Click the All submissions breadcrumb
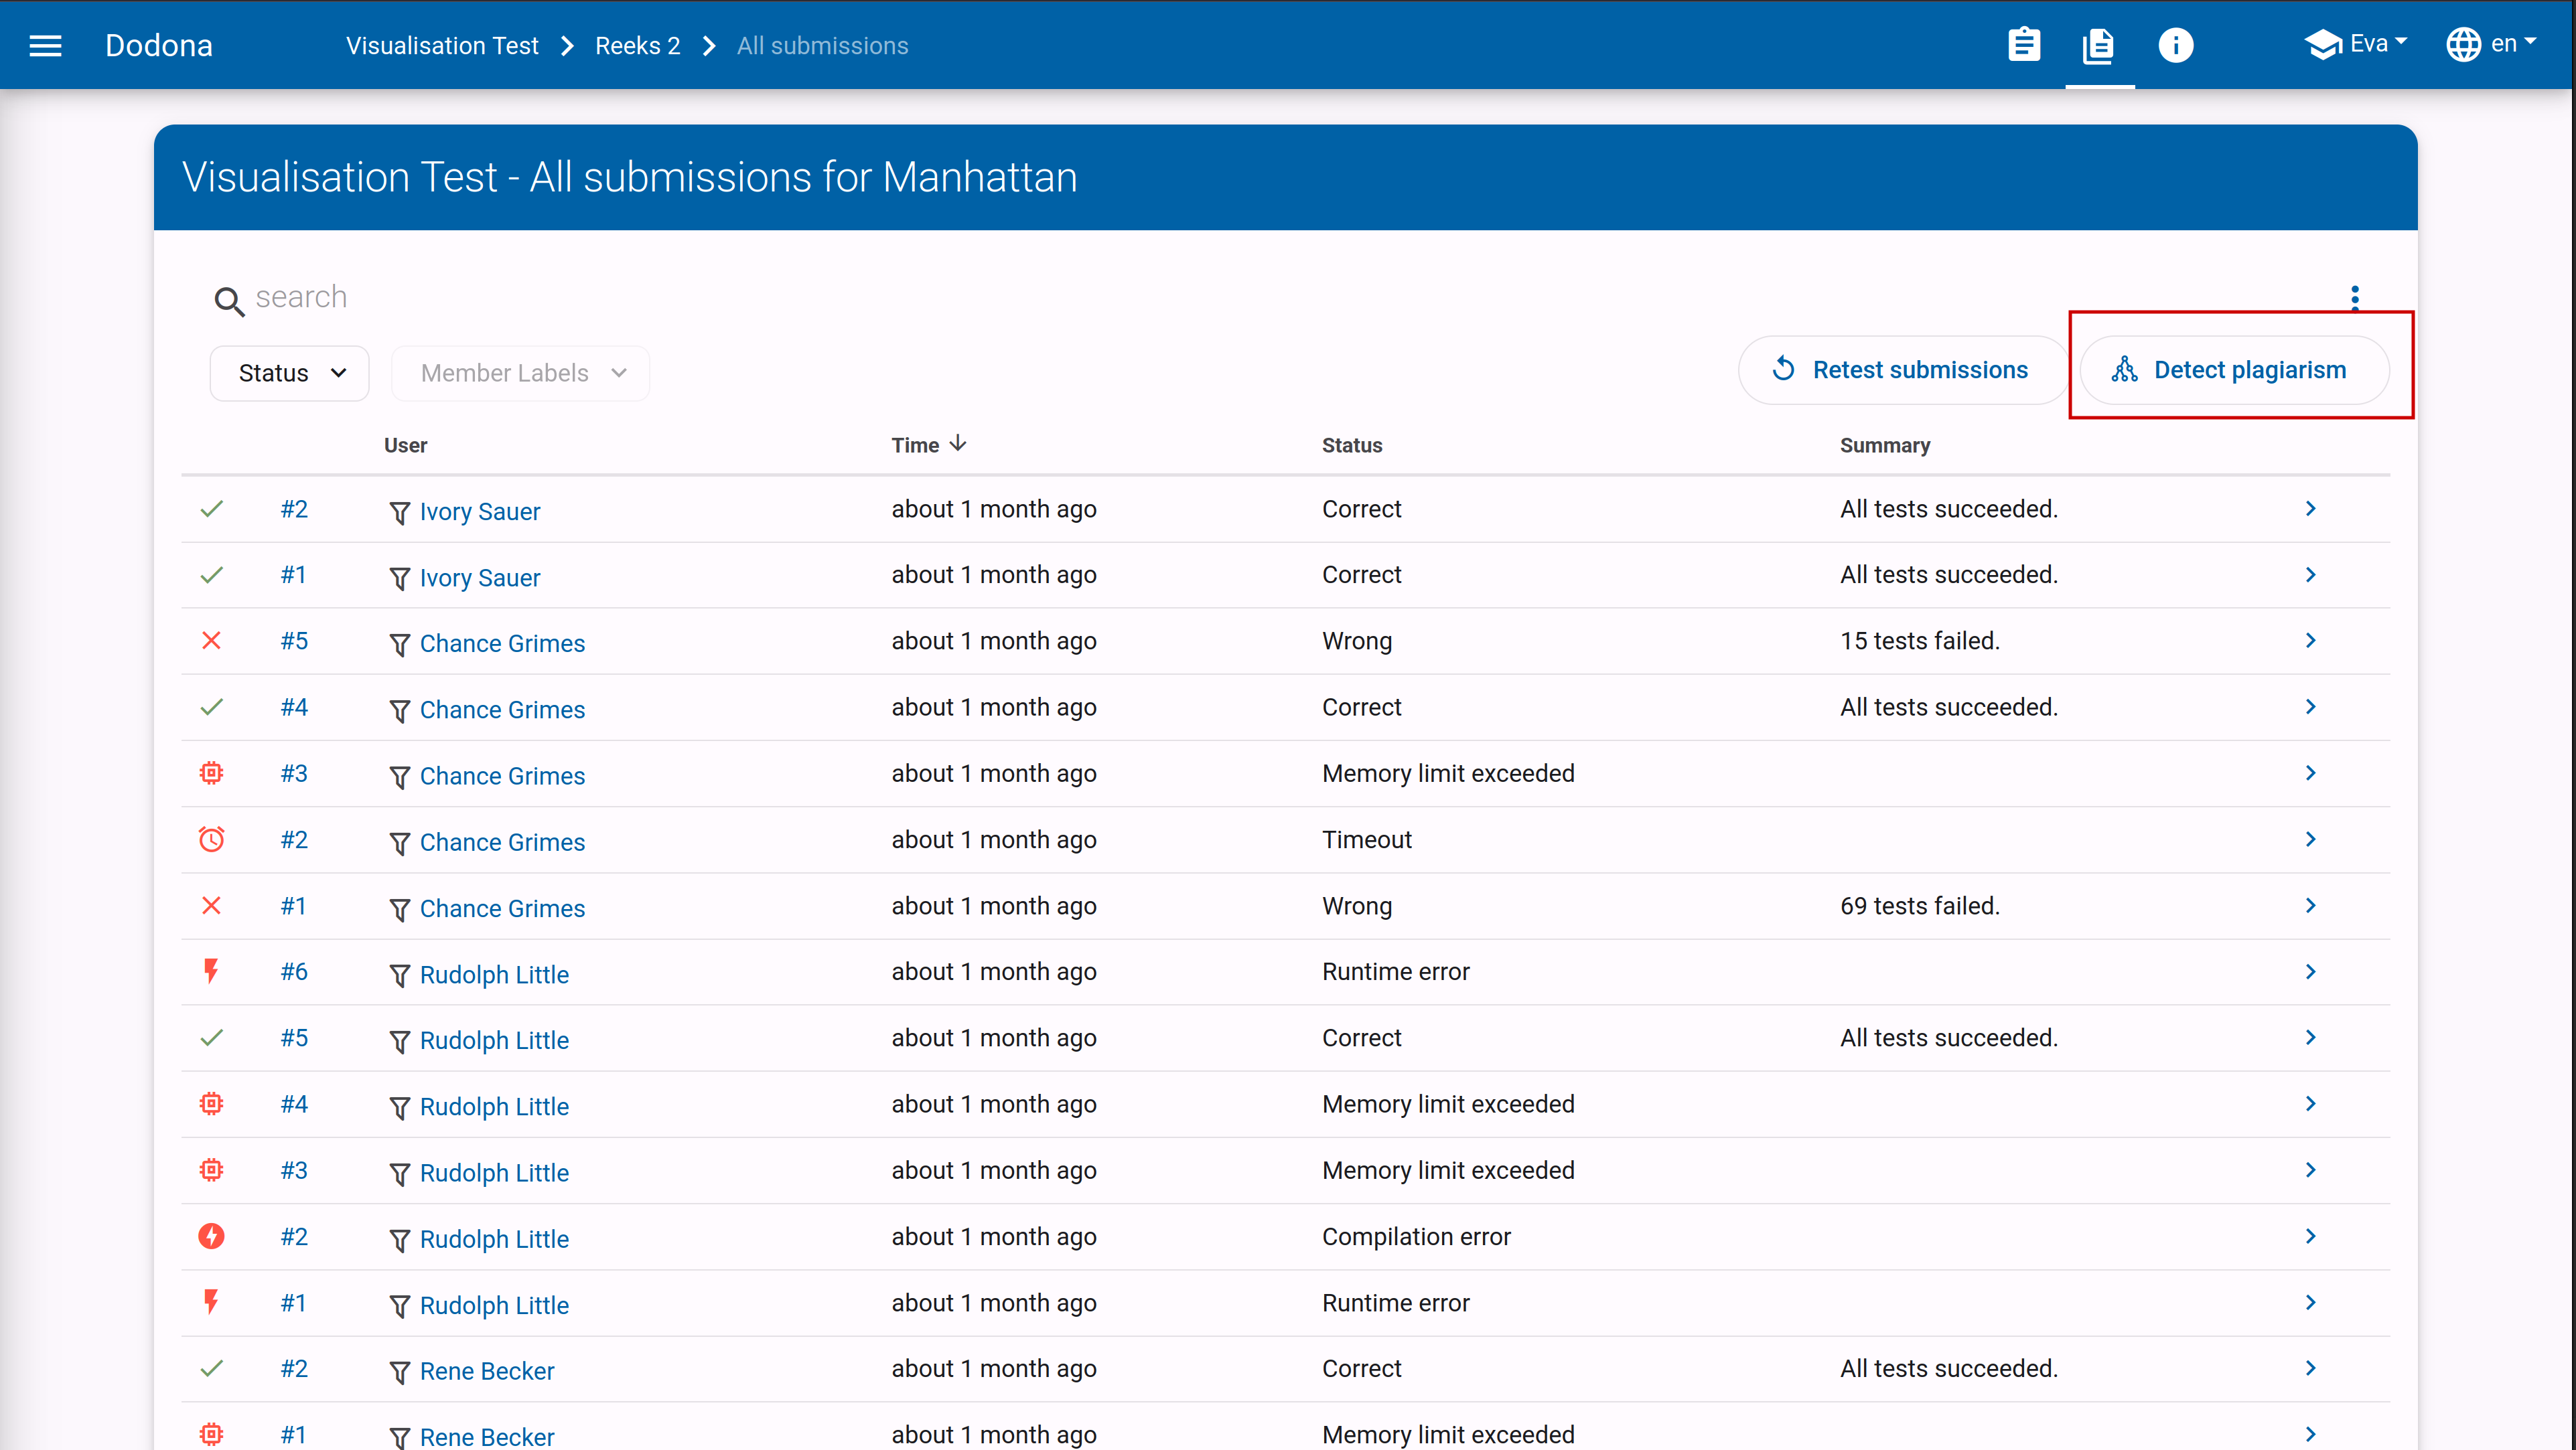 [x=822, y=46]
